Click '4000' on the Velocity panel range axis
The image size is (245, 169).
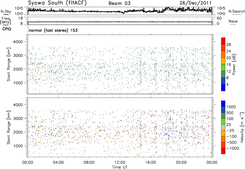coord(18,105)
